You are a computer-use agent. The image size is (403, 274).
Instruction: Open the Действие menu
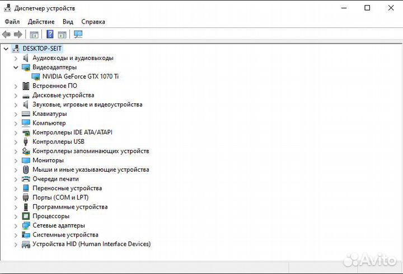pyautogui.click(x=41, y=22)
